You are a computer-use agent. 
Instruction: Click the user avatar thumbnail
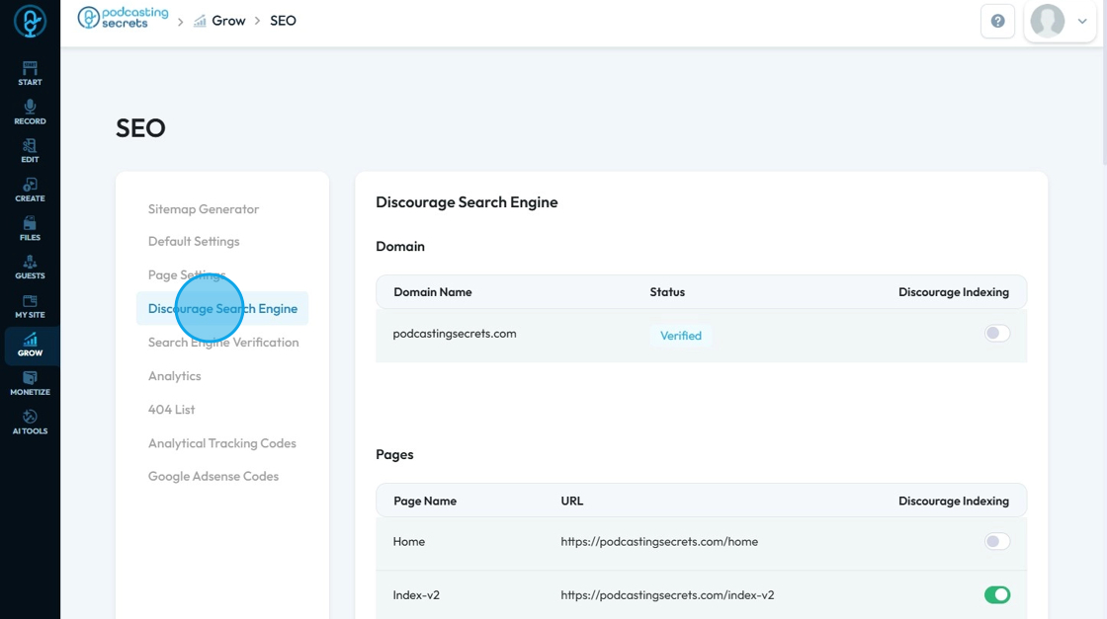1048,21
